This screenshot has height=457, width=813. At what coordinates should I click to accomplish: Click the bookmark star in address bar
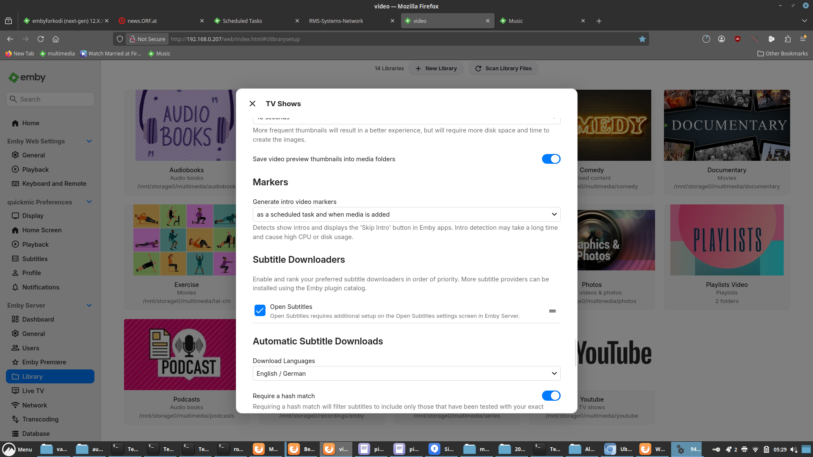click(642, 39)
